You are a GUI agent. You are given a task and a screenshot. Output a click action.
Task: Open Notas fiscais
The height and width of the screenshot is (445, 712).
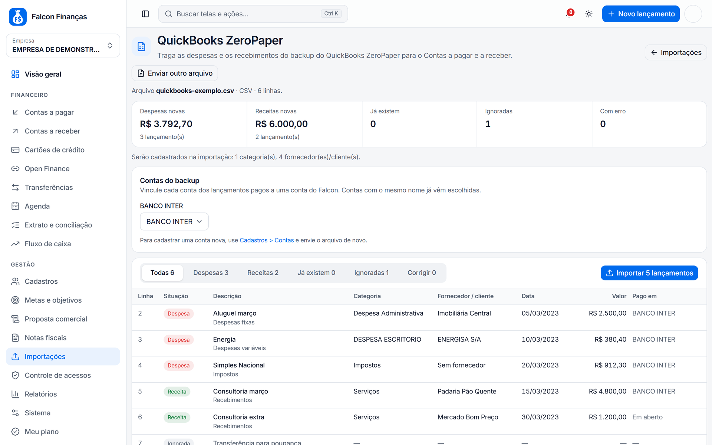(x=63, y=338)
